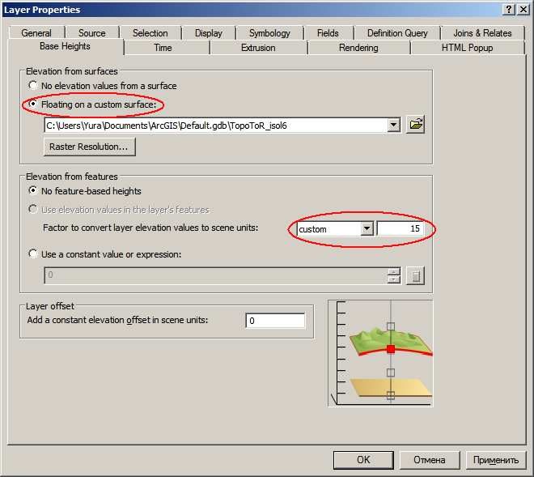534x477 pixels.
Task: Open the Display tab
Action: point(209,33)
